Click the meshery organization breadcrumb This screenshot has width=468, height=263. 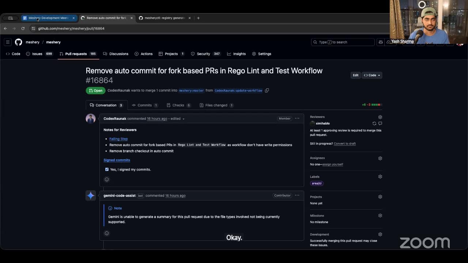click(x=33, y=42)
